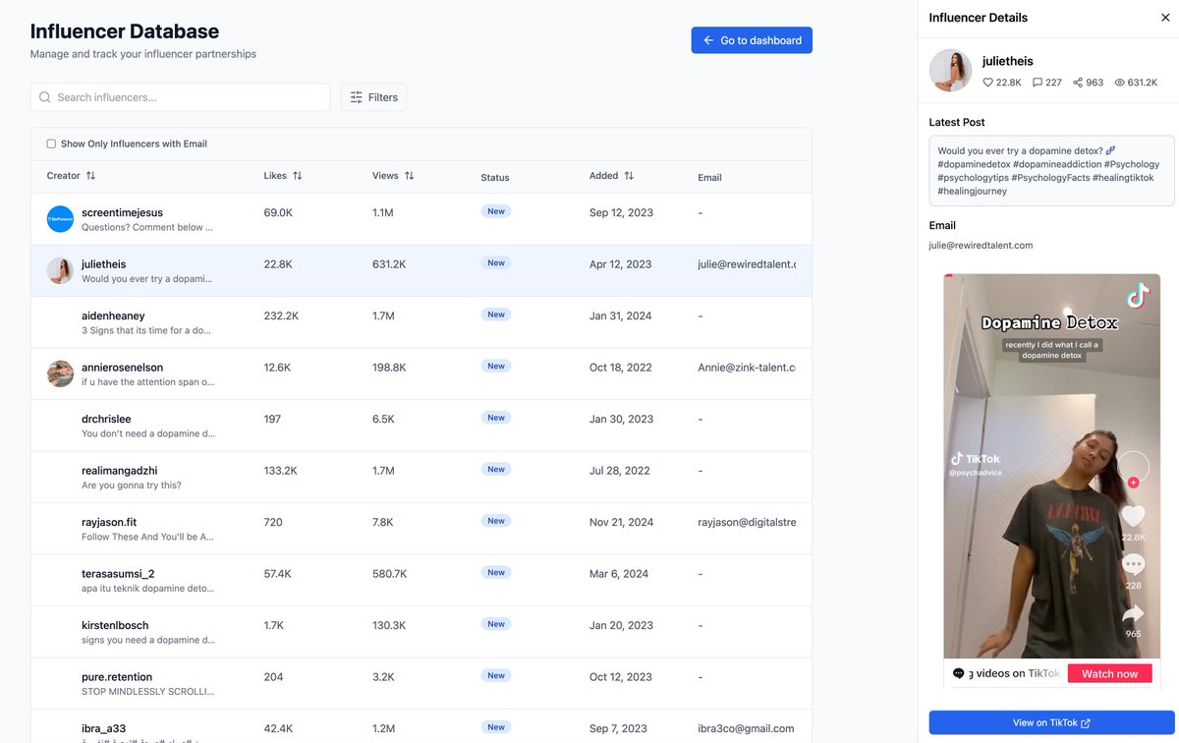
Task: Click the heart icon on TikTok video
Action: tap(1133, 516)
